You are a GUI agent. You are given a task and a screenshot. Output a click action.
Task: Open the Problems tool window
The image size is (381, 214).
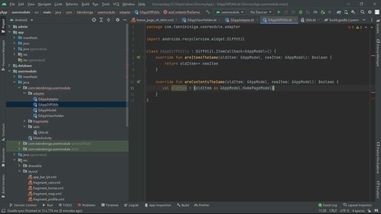pyautogui.click(x=87, y=205)
